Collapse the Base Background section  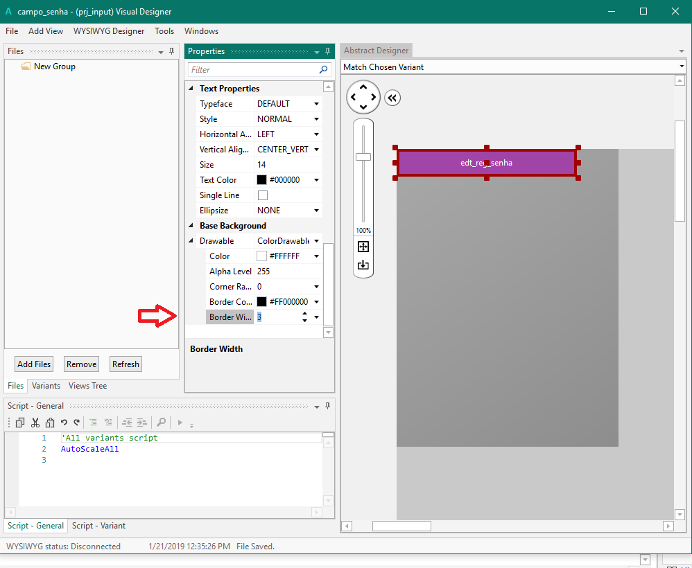[x=191, y=225]
